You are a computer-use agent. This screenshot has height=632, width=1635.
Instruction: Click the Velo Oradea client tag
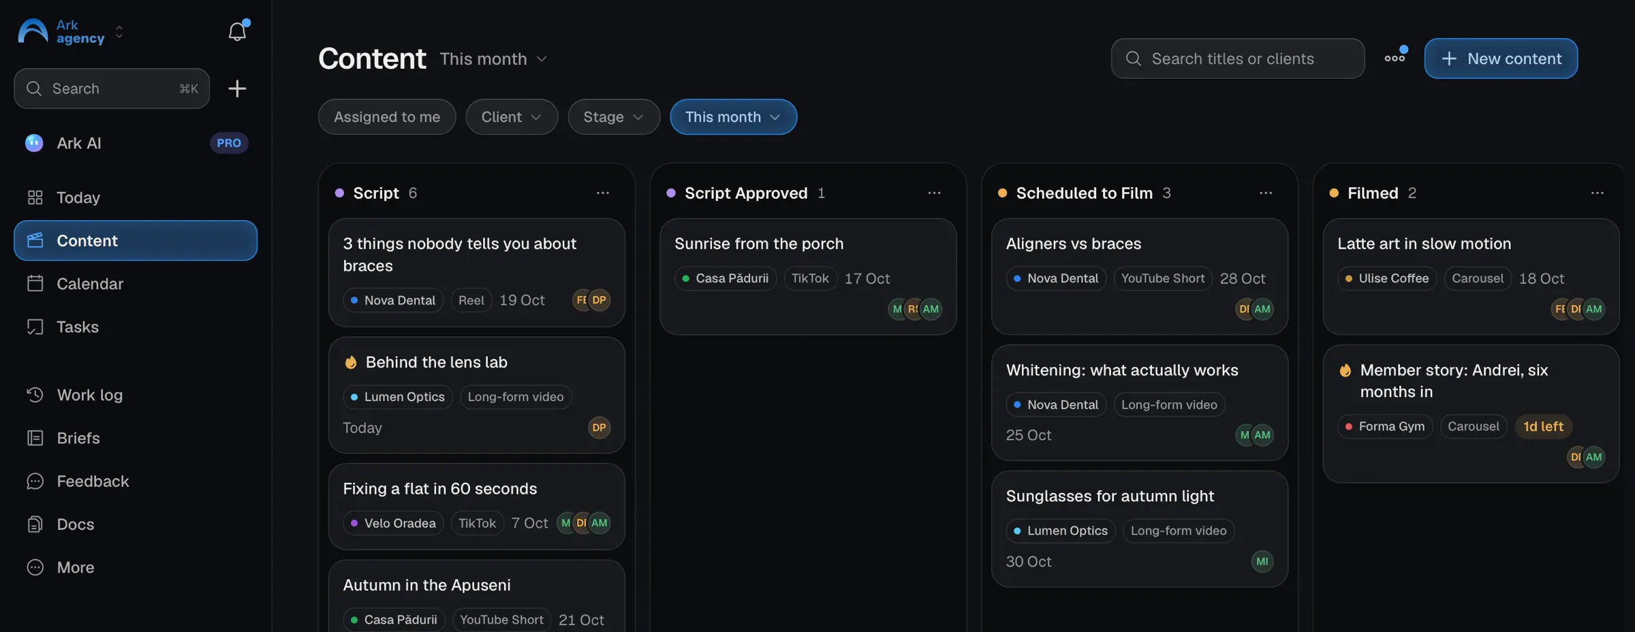393,523
